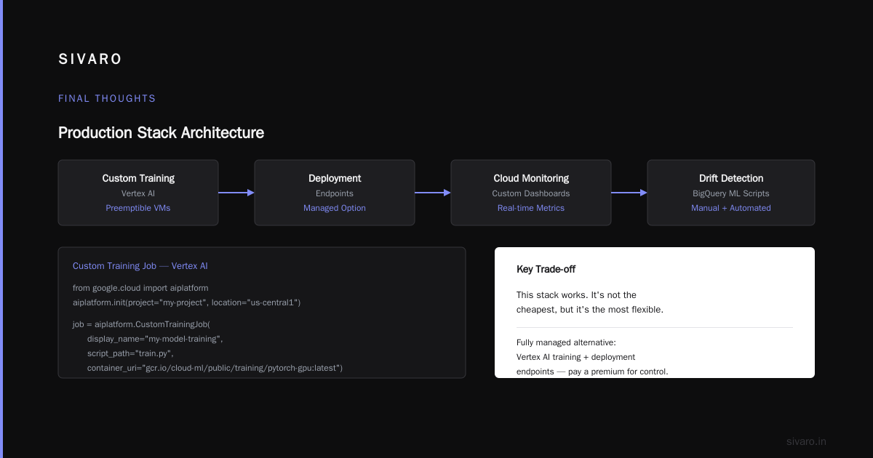Click the BigQuery ML Scripts subtitle

click(731, 193)
